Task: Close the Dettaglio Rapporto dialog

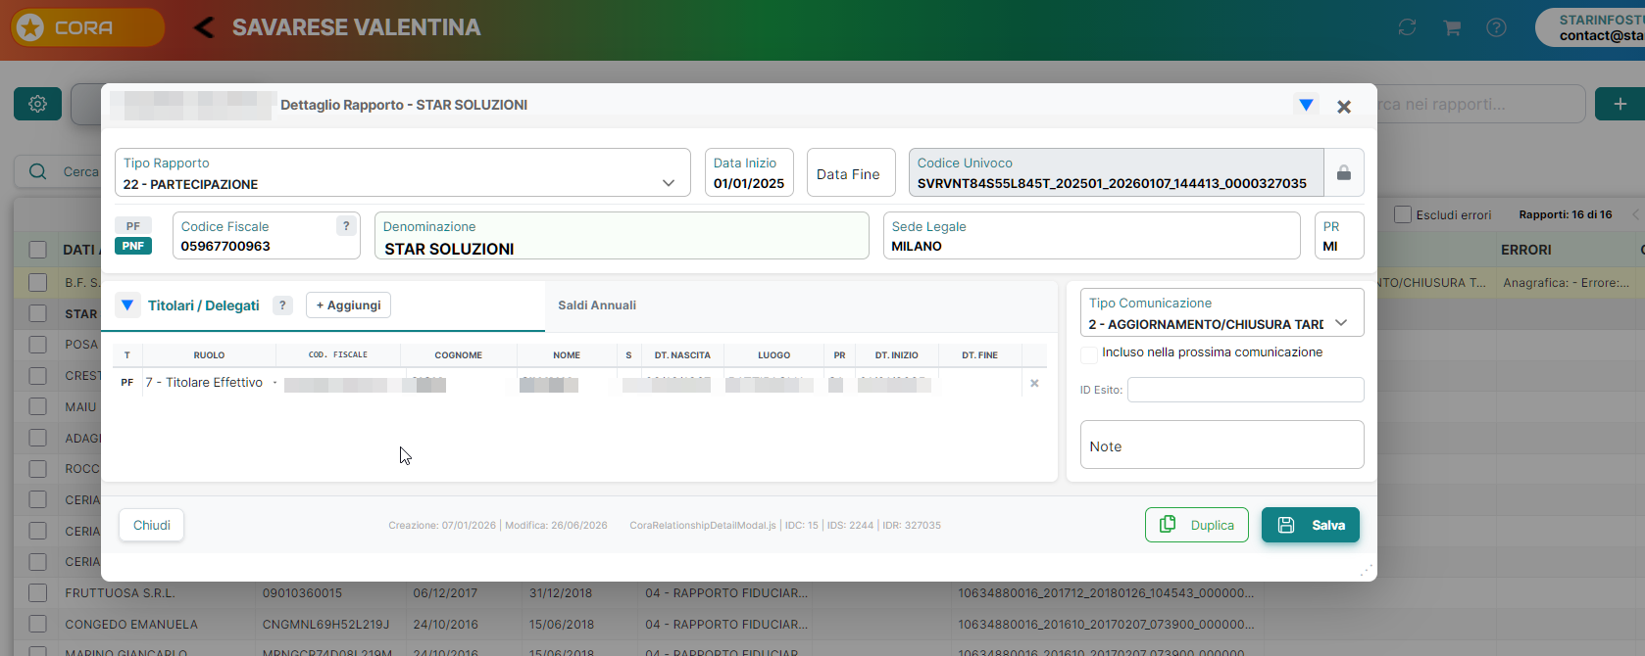Action: point(1344,107)
